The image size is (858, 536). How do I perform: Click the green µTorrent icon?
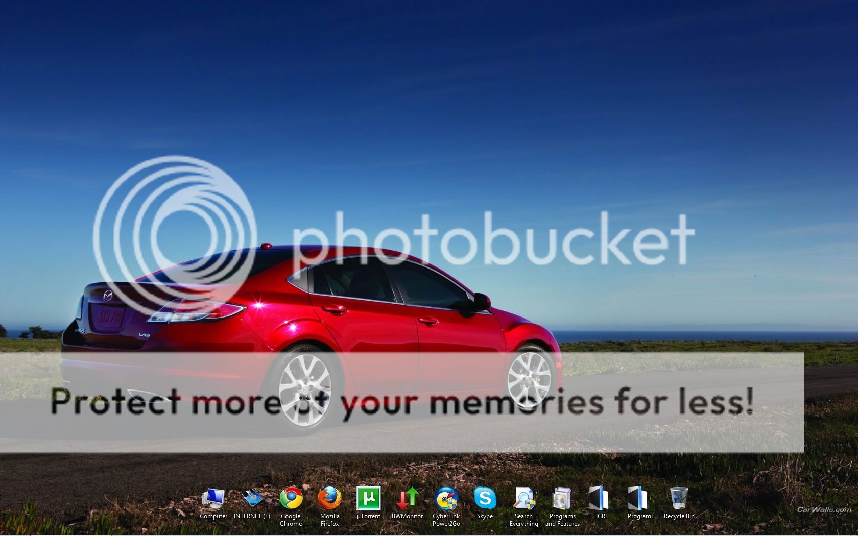pyautogui.click(x=368, y=499)
